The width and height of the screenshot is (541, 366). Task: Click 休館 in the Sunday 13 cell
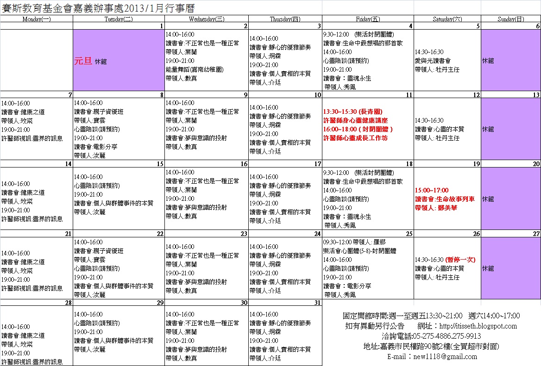(488, 129)
